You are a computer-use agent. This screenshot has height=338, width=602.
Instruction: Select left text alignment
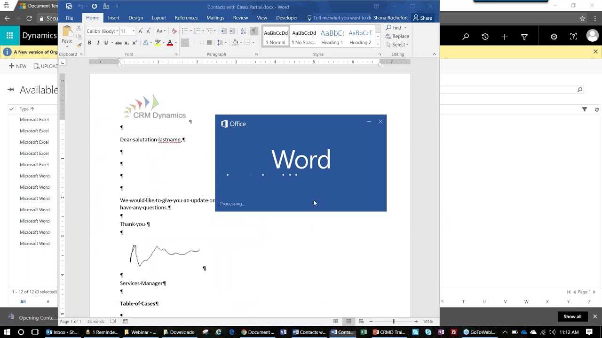point(185,43)
